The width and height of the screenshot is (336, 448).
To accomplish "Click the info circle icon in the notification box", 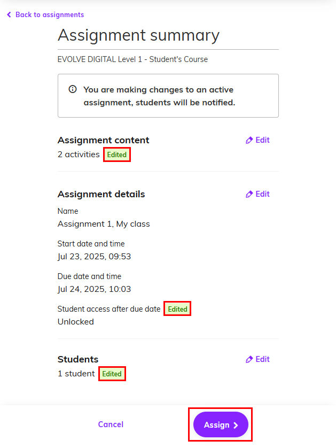I will pyautogui.click(x=73, y=89).
